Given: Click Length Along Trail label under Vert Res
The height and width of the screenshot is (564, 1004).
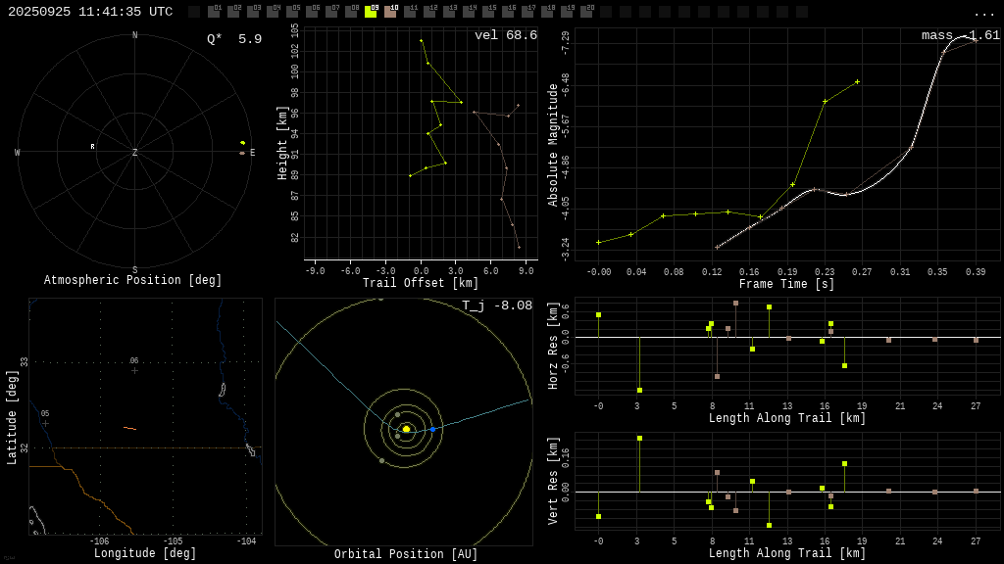Looking at the screenshot, I should click(x=787, y=553).
